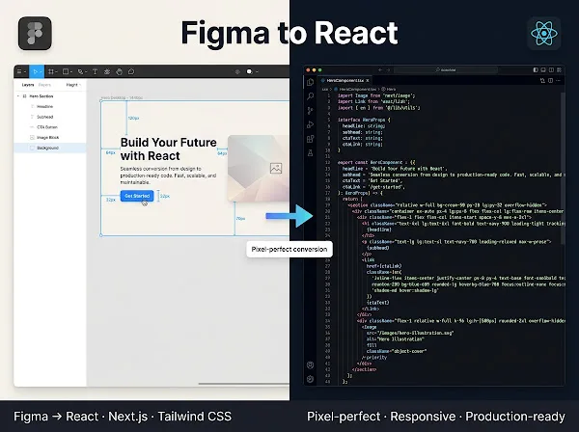This screenshot has height=432, width=579.
Task: Click the white circle icon in Figma toolbar
Action: [250, 71]
